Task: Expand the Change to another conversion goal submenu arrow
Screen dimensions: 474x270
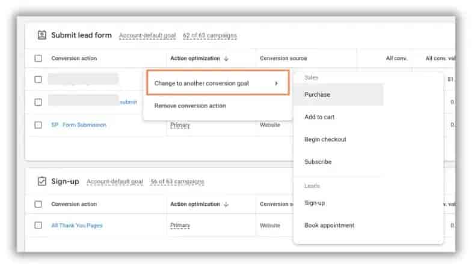Action: 276,83
